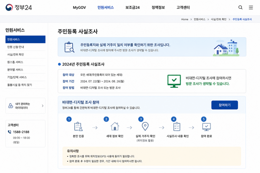The width and height of the screenshot is (260, 173).
Task: Click the 유의사항 heading
Action: coord(73,151)
